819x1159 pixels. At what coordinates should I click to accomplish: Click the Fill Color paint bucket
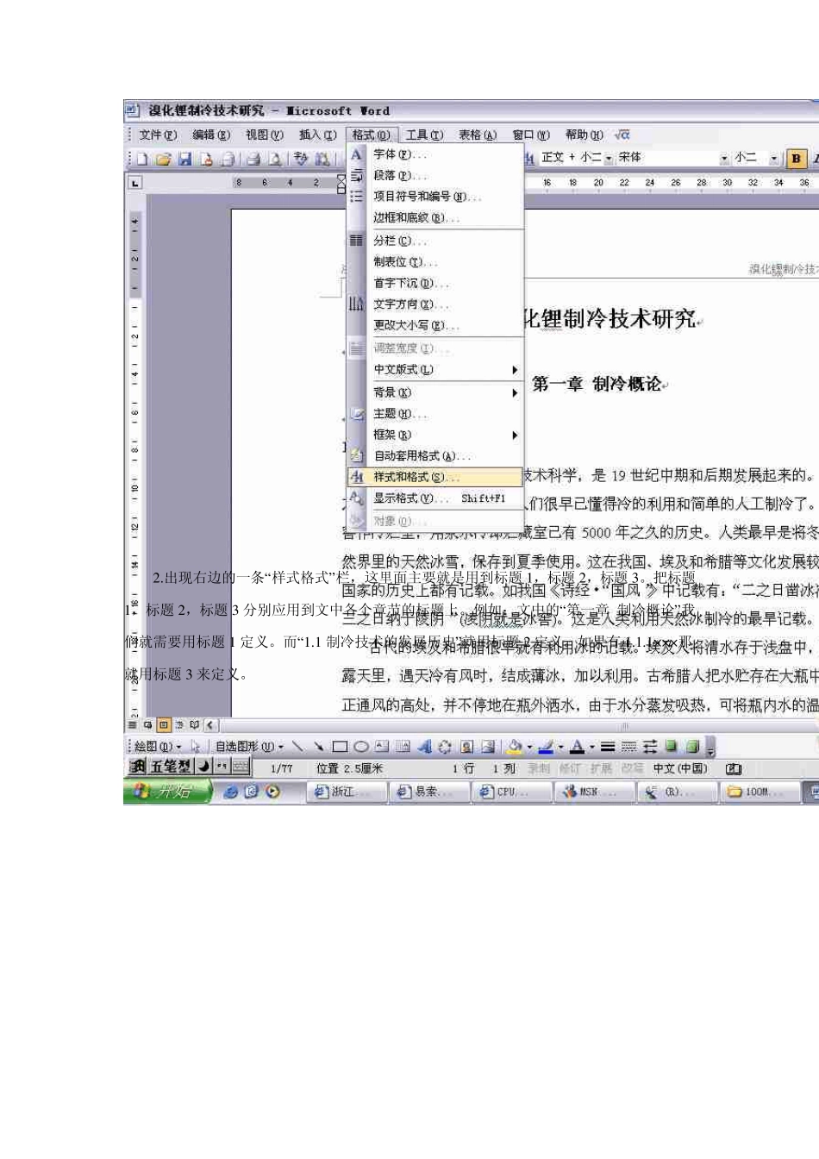[x=515, y=747]
